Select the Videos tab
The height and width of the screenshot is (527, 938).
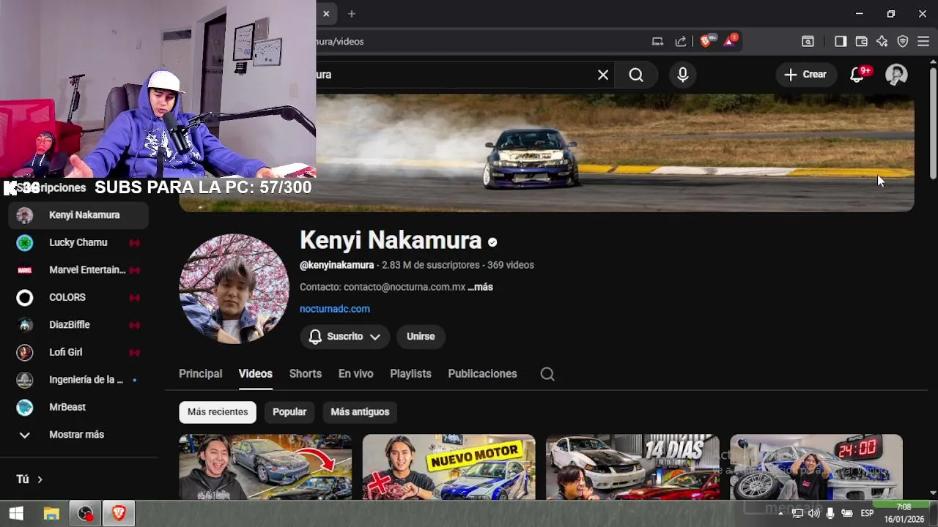255,374
